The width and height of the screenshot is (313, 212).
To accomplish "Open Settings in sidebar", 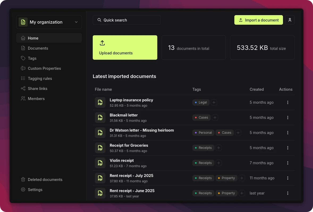I will pos(49,190).
